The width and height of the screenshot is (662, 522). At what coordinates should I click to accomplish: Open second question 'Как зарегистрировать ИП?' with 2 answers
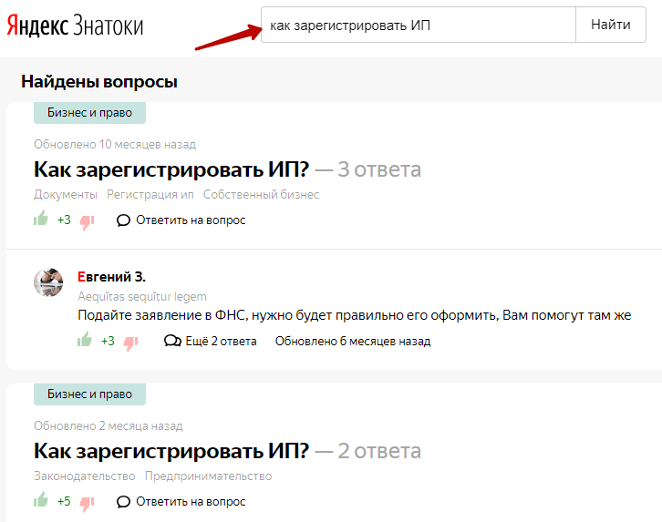[171, 450]
